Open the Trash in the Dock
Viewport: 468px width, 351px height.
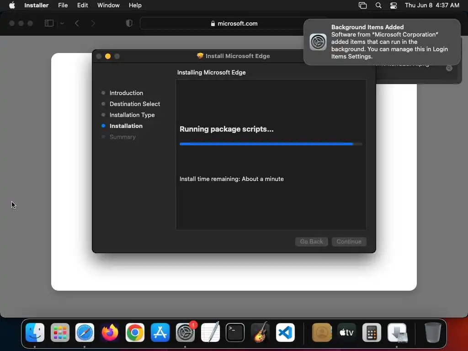click(433, 333)
